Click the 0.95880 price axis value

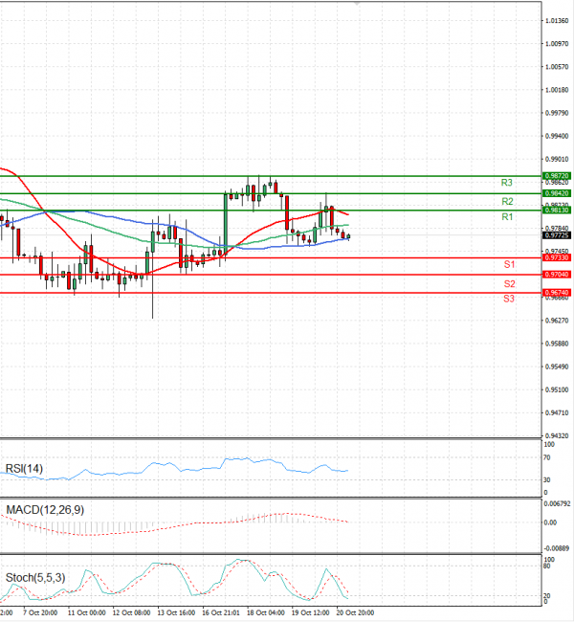pos(557,344)
